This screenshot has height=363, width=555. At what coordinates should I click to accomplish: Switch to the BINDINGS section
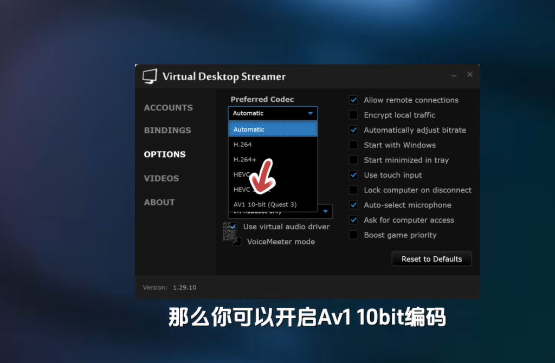pos(167,130)
